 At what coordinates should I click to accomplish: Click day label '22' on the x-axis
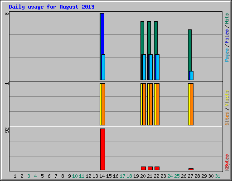tap(156, 176)
